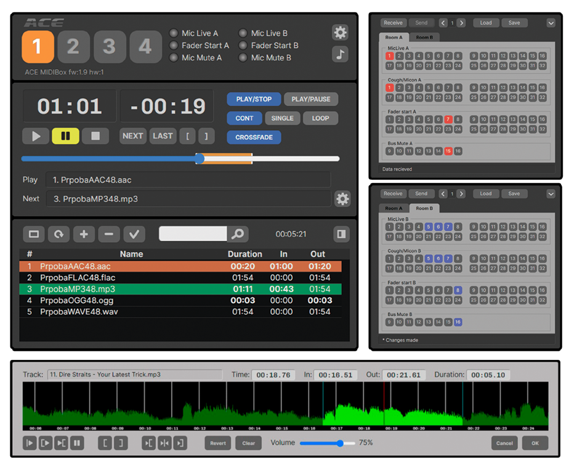
Task: Start playback with the play triangle button
Action: pyautogui.click(x=36, y=136)
